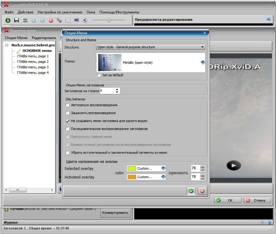Select ГЛАВЫ menu, page 4
276x234 pixels.
[x=33, y=73]
